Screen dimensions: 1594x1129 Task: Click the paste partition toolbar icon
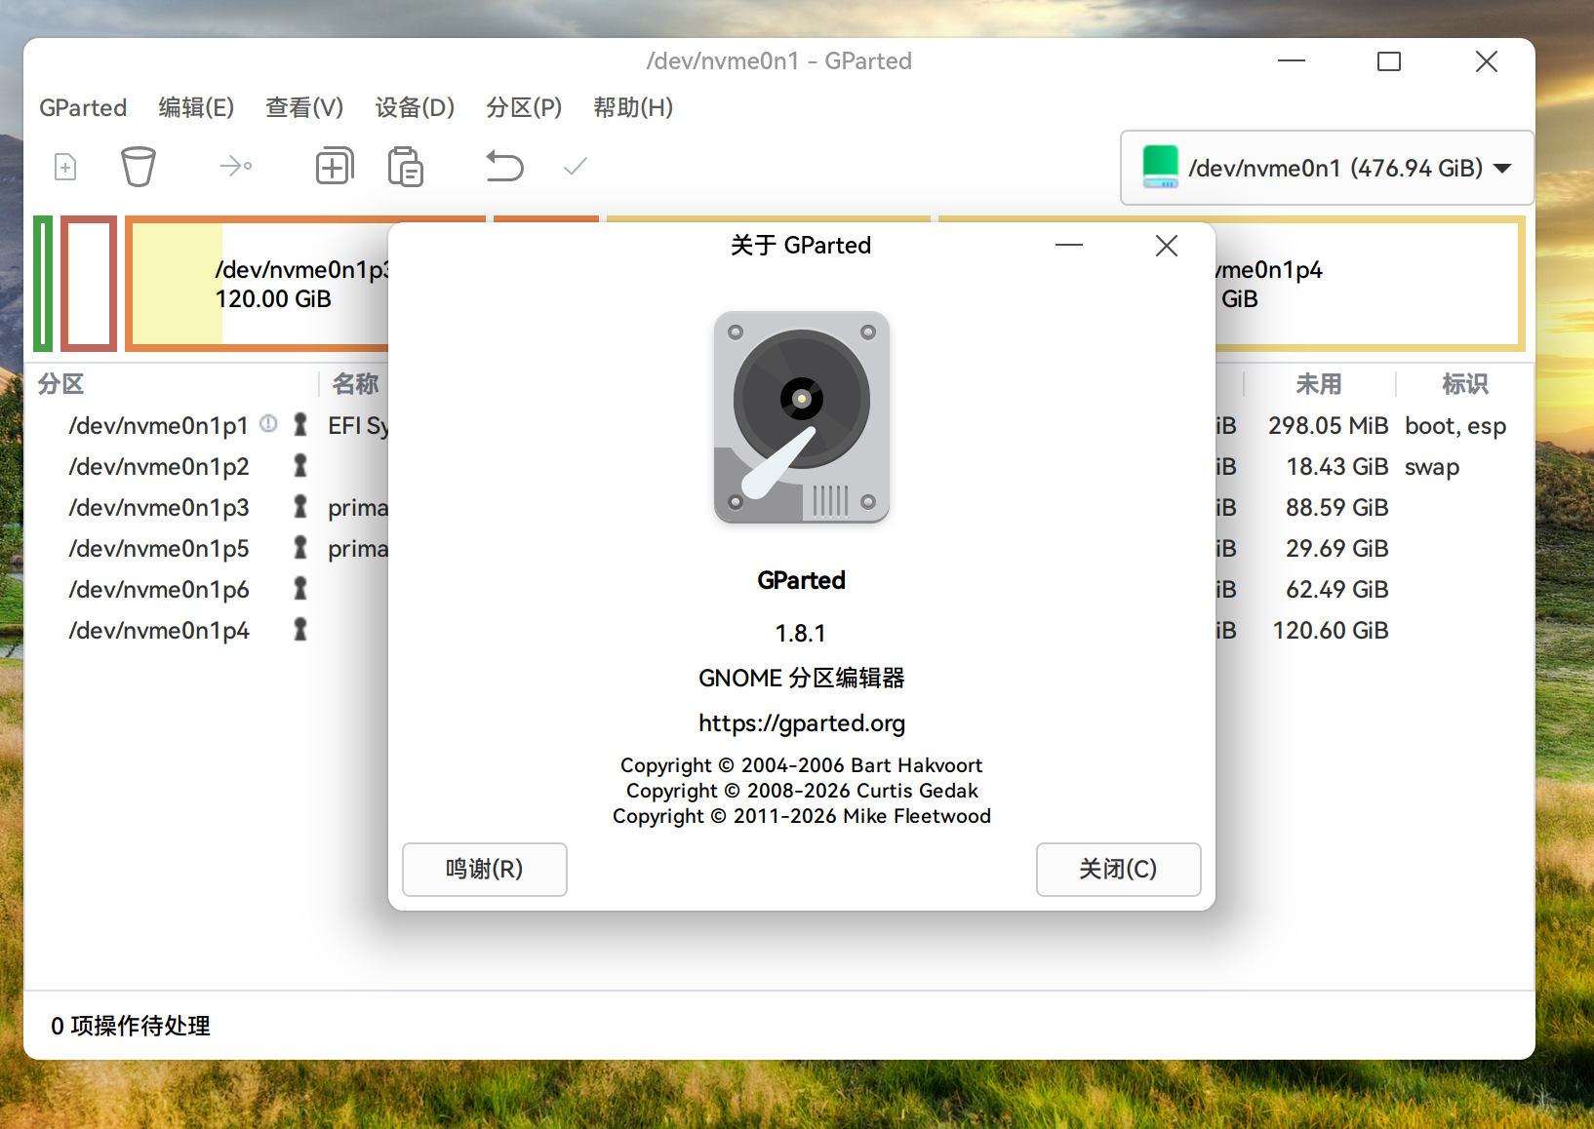pos(405,166)
